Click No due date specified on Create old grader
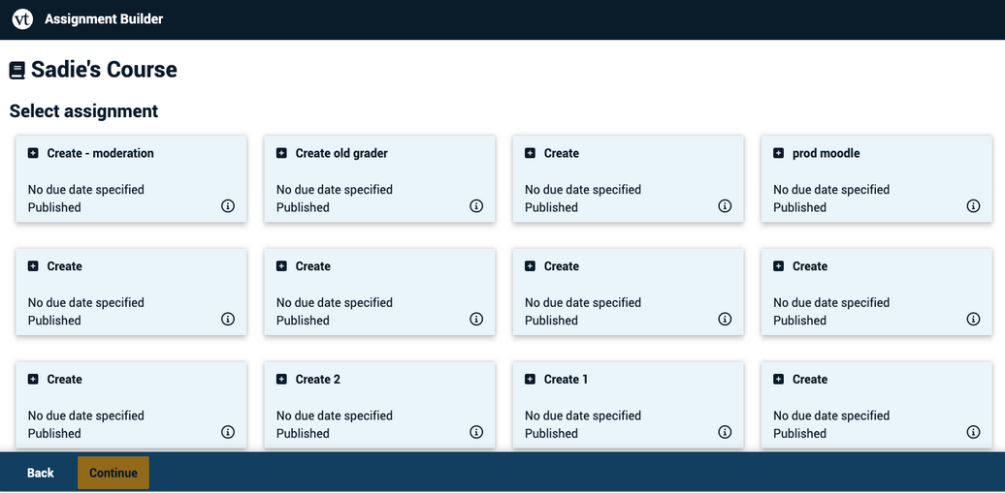The height and width of the screenshot is (493, 1005). (x=335, y=190)
